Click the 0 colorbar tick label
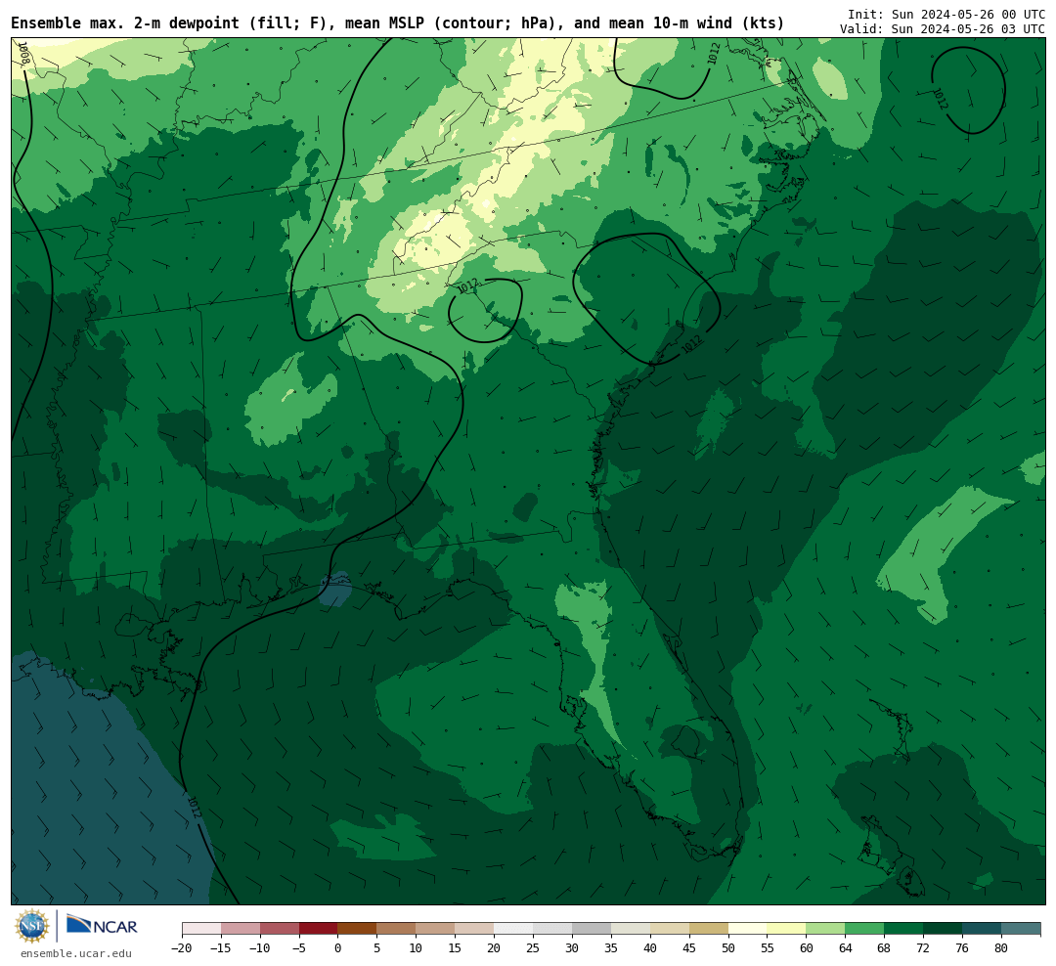The height and width of the screenshot is (966, 1056). (338, 948)
